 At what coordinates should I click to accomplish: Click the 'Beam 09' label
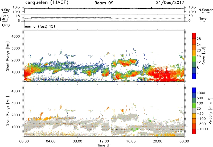click(x=104, y=3)
